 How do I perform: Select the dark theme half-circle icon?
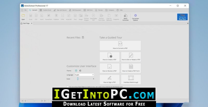pyautogui.click(x=80, y=71)
